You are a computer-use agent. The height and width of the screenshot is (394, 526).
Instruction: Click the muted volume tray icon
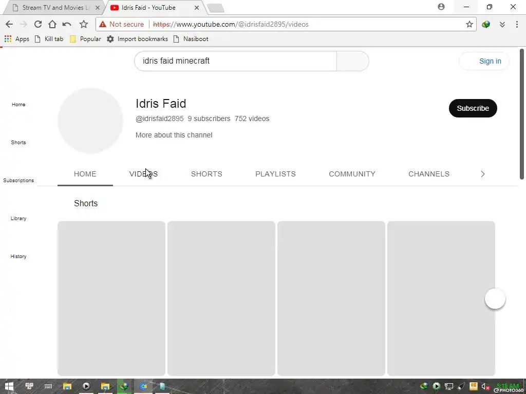click(x=485, y=386)
